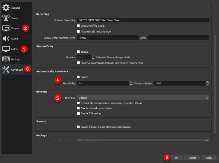Image resolution: width=219 pixels, height=163 pixels.
Task: Click Replay Buffer Filename Prefix field
Action: pos(107,38)
